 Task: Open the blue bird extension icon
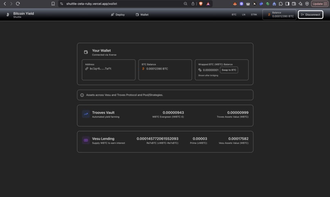[x=261, y=4]
